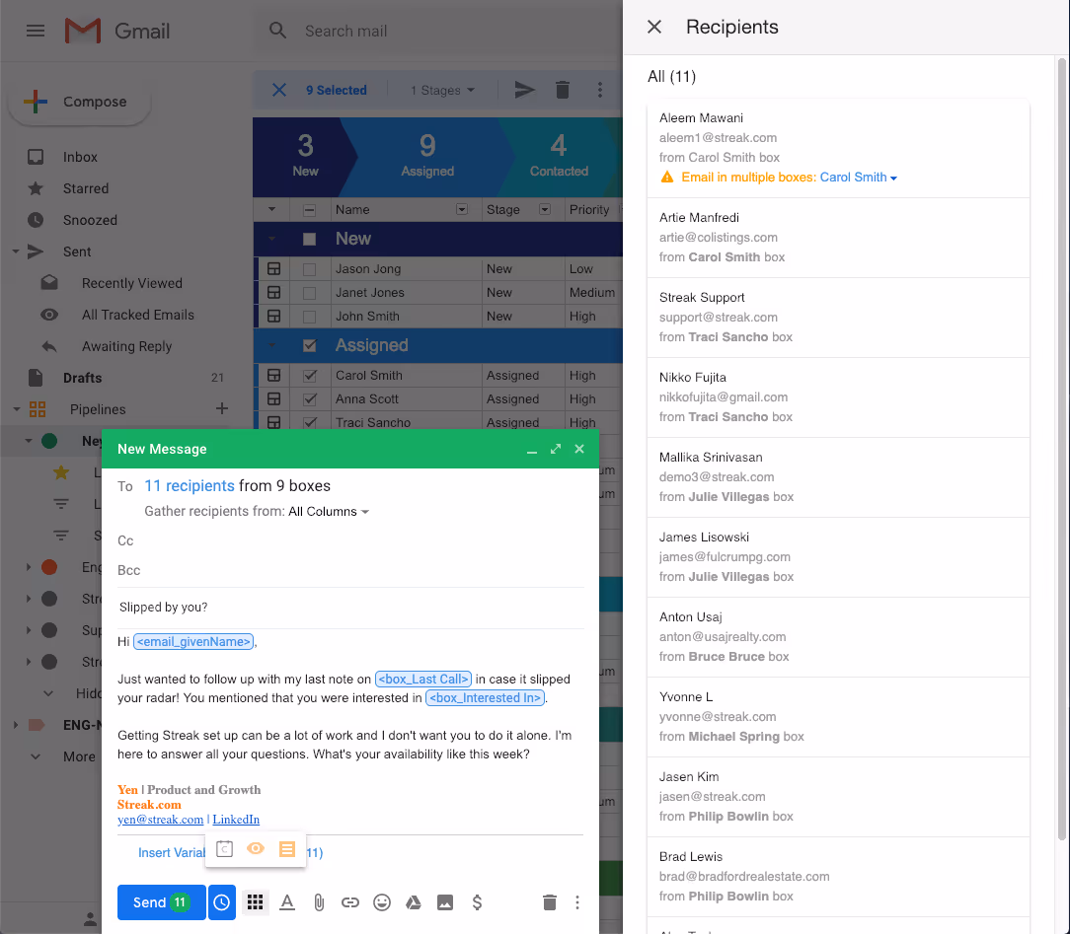The width and height of the screenshot is (1070, 934).
Task: Toggle email tracking eye icon
Action: coord(256,848)
